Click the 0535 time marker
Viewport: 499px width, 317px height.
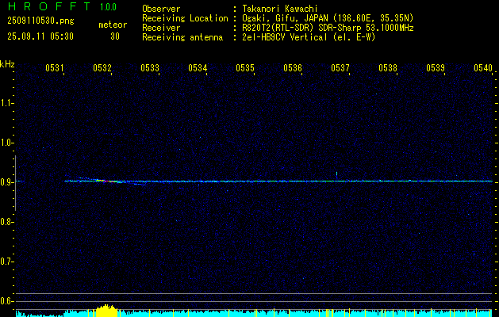coord(245,68)
